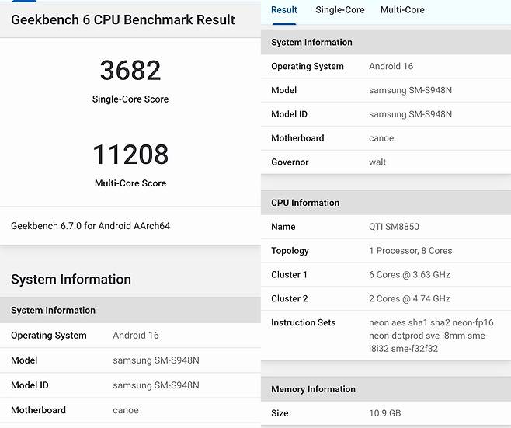Click the Cluster 1 label

coord(289,275)
